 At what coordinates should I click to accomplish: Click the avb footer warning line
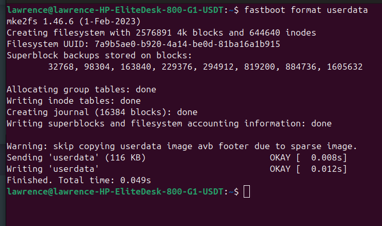pyautogui.click(x=182, y=146)
